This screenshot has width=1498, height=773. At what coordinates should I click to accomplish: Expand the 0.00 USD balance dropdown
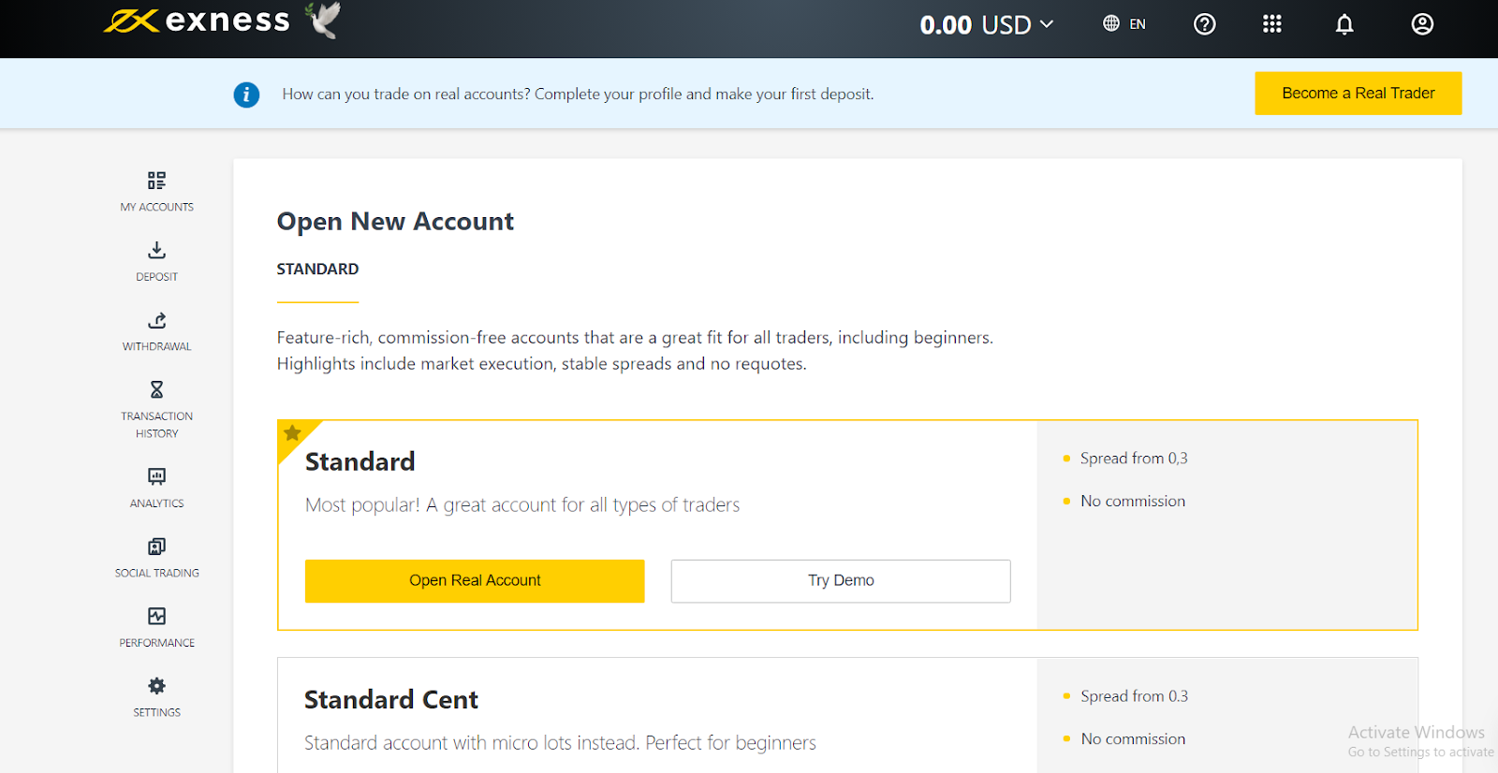[x=987, y=25]
